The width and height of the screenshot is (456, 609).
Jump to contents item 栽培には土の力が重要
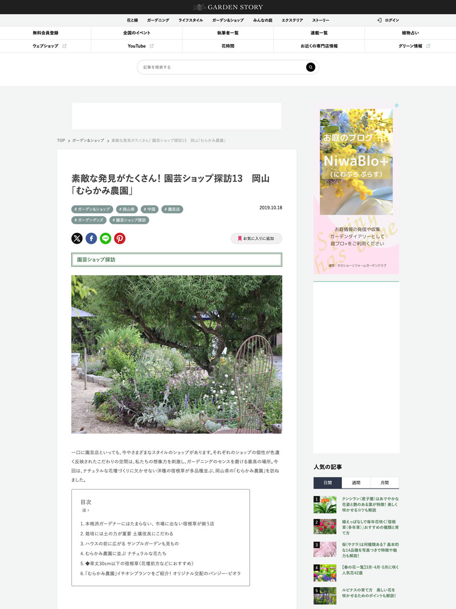click(127, 534)
